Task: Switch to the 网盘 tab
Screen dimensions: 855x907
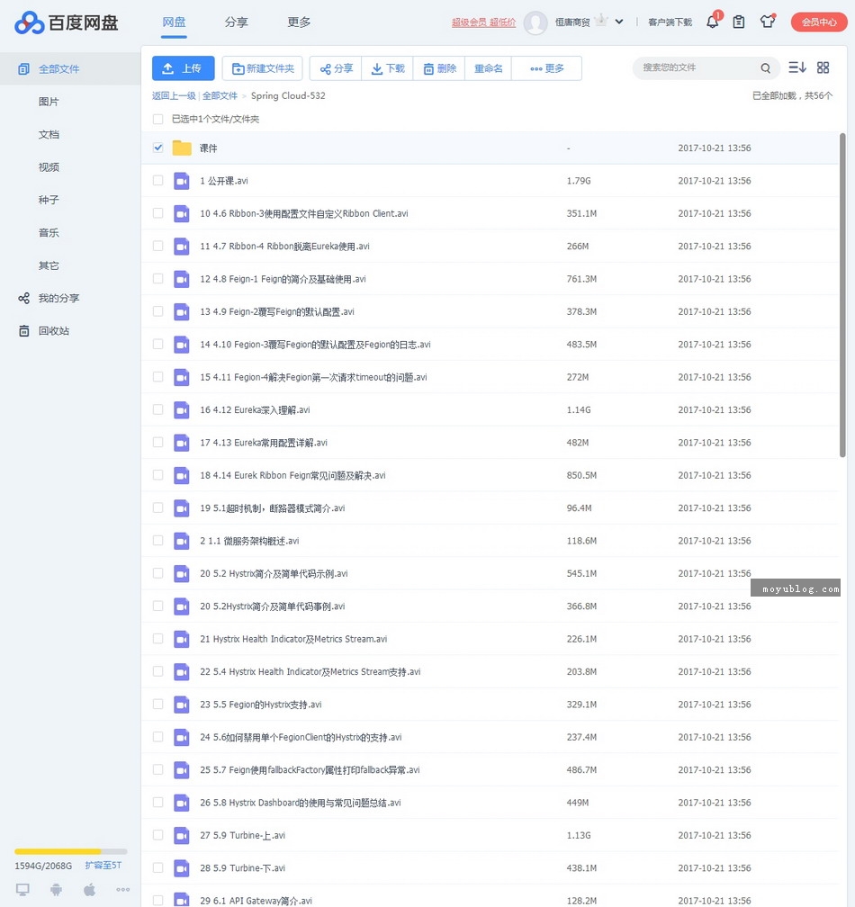Action: [x=174, y=22]
